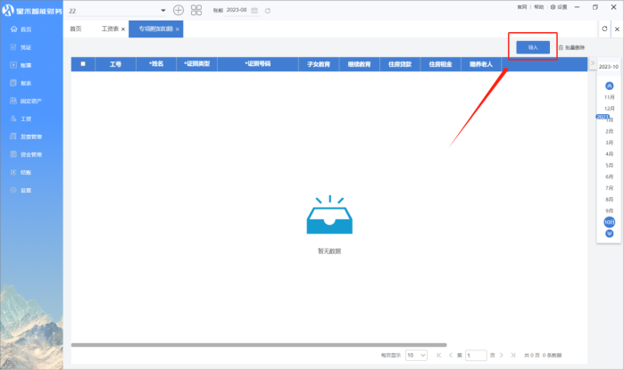Open the 凭证 (voucher) sidebar module
Screen dimensions: 624x370
25,47
